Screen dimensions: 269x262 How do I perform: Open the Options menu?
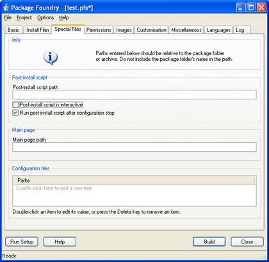[x=45, y=18]
